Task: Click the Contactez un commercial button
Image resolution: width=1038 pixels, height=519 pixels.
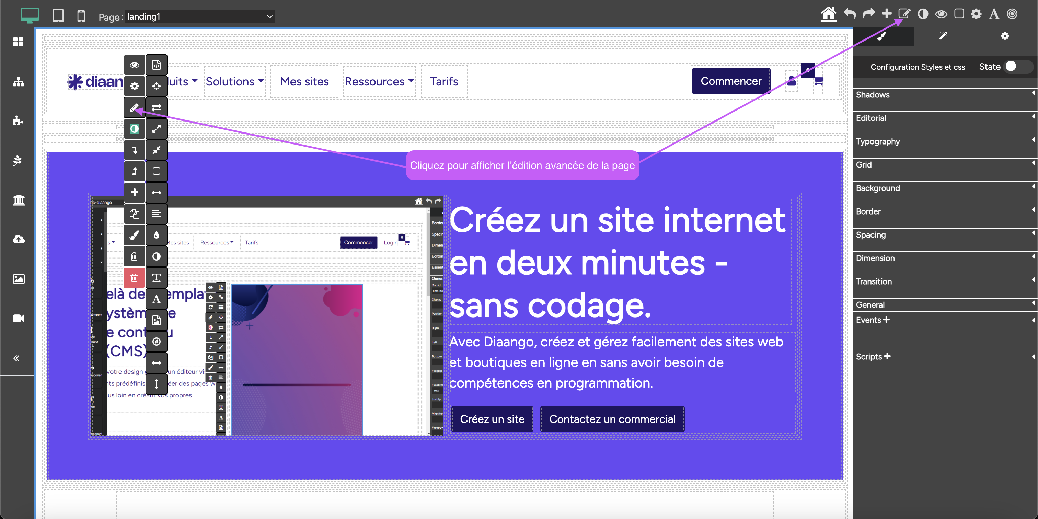Action: coord(612,419)
